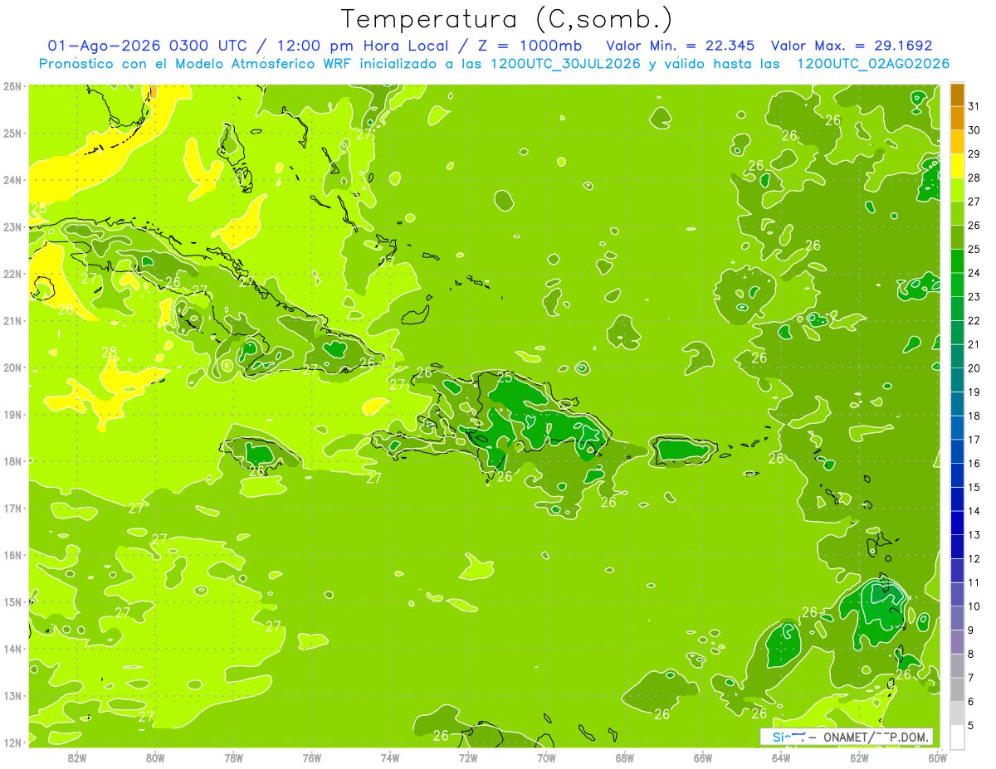
Task: Click the 18N latitude axis label
Action: click(12, 461)
